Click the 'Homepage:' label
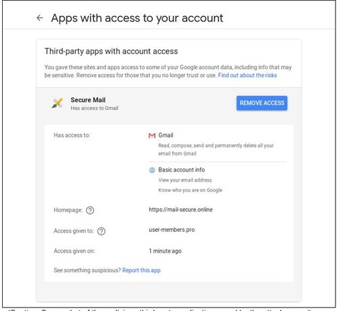This screenshot has width=339, height=311. [68, 210]
